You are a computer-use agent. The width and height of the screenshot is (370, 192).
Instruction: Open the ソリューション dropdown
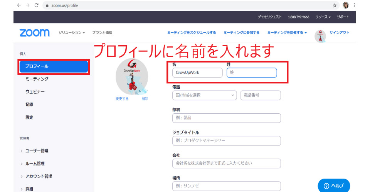72,33
